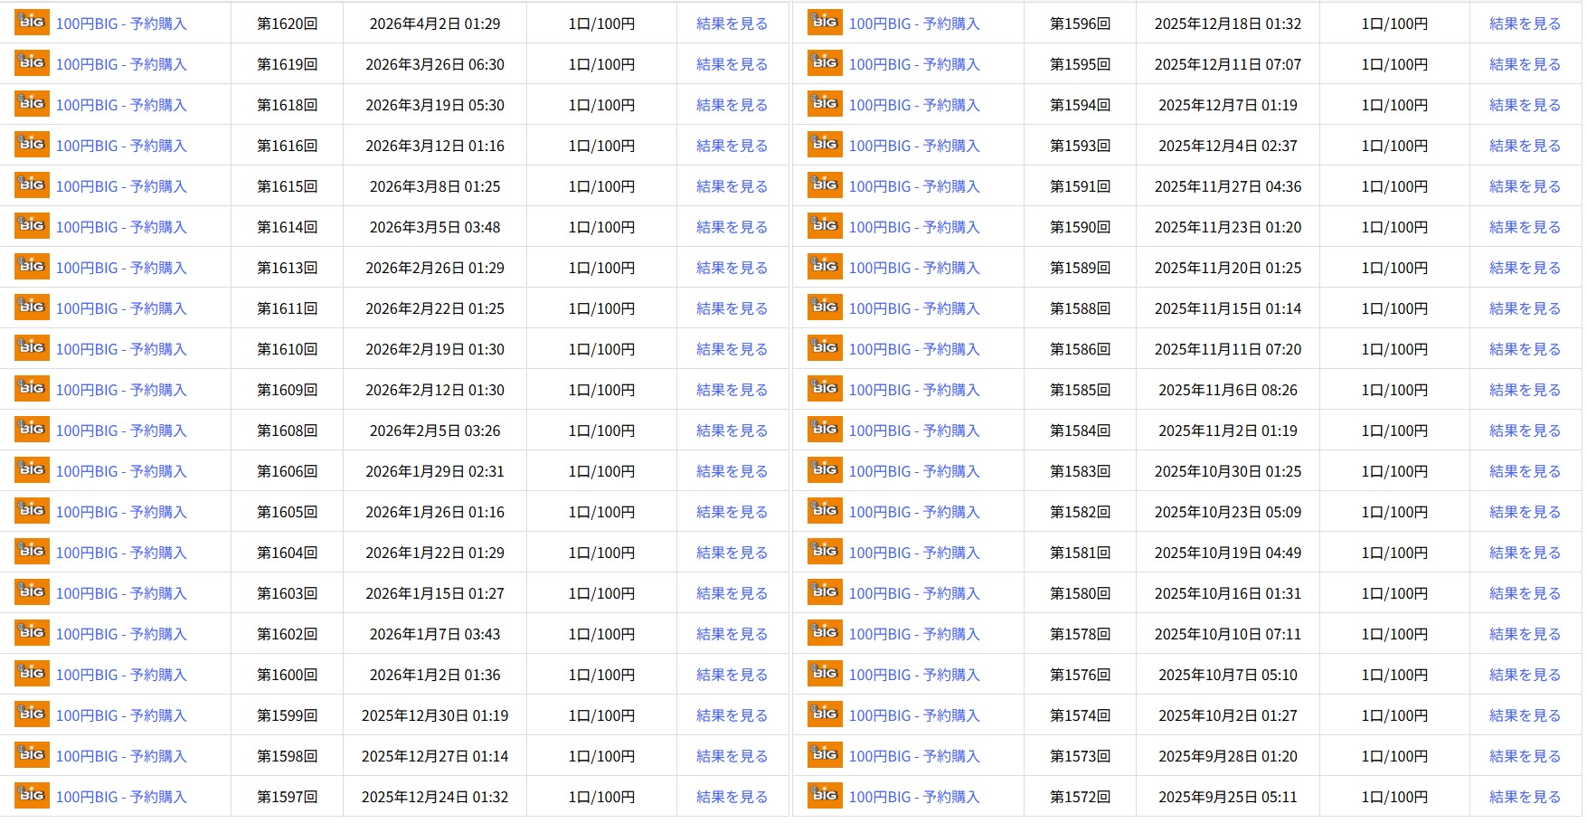
Task: Click the BIG icon in row 第1589回
Action: coord(825,267)
